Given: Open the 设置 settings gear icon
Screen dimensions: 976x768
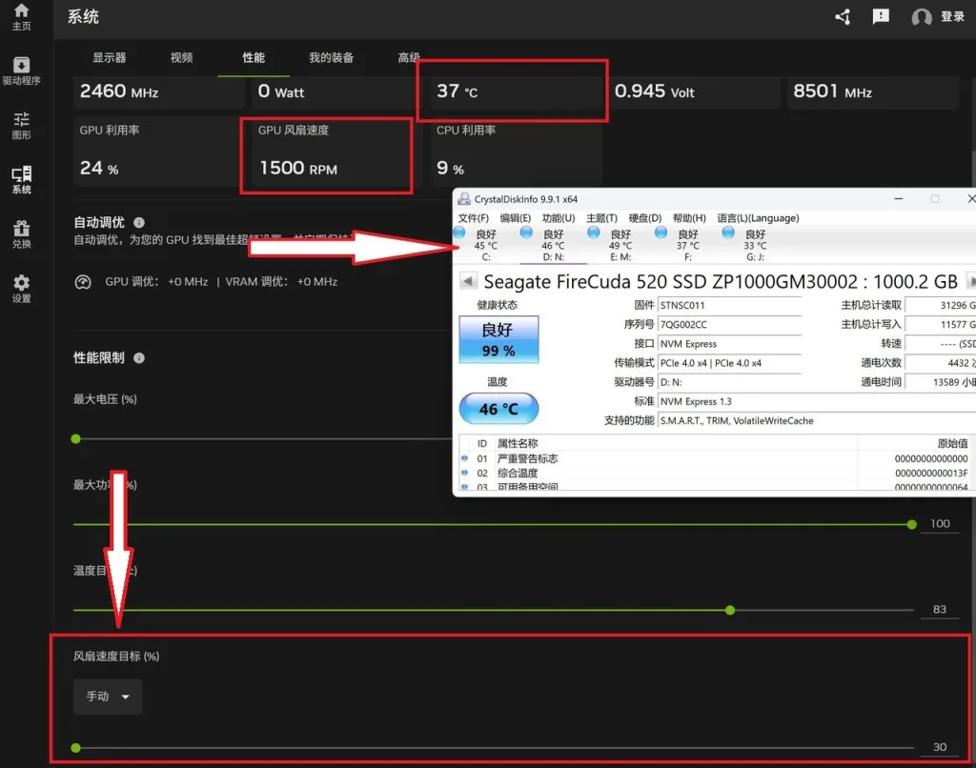Looking at the screenshot, I should tap(21, 289).
